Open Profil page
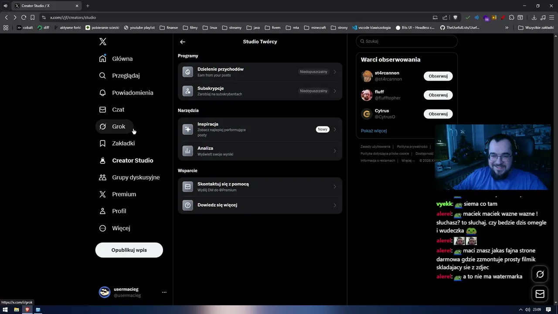558x314 pixels. pos(112,211)
